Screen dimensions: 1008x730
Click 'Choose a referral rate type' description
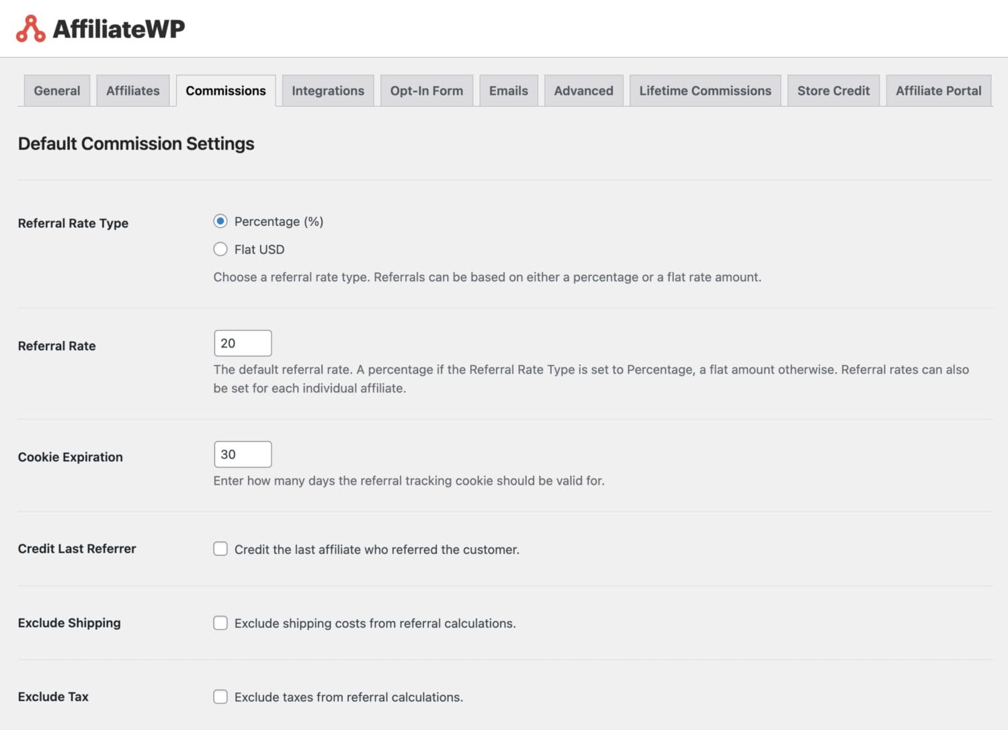coord(487,277)
